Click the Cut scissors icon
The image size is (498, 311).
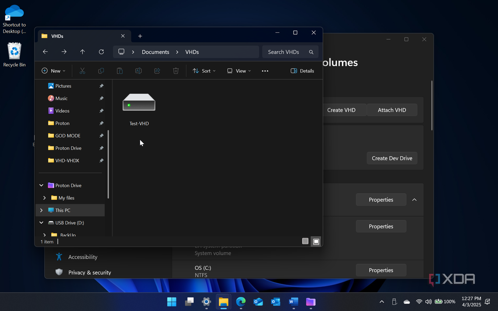82,71
